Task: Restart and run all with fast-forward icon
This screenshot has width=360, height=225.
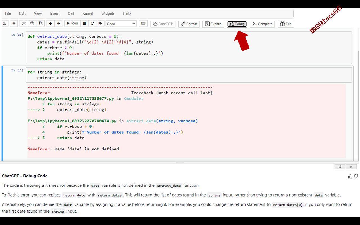Action: click(x=100, y=24)
